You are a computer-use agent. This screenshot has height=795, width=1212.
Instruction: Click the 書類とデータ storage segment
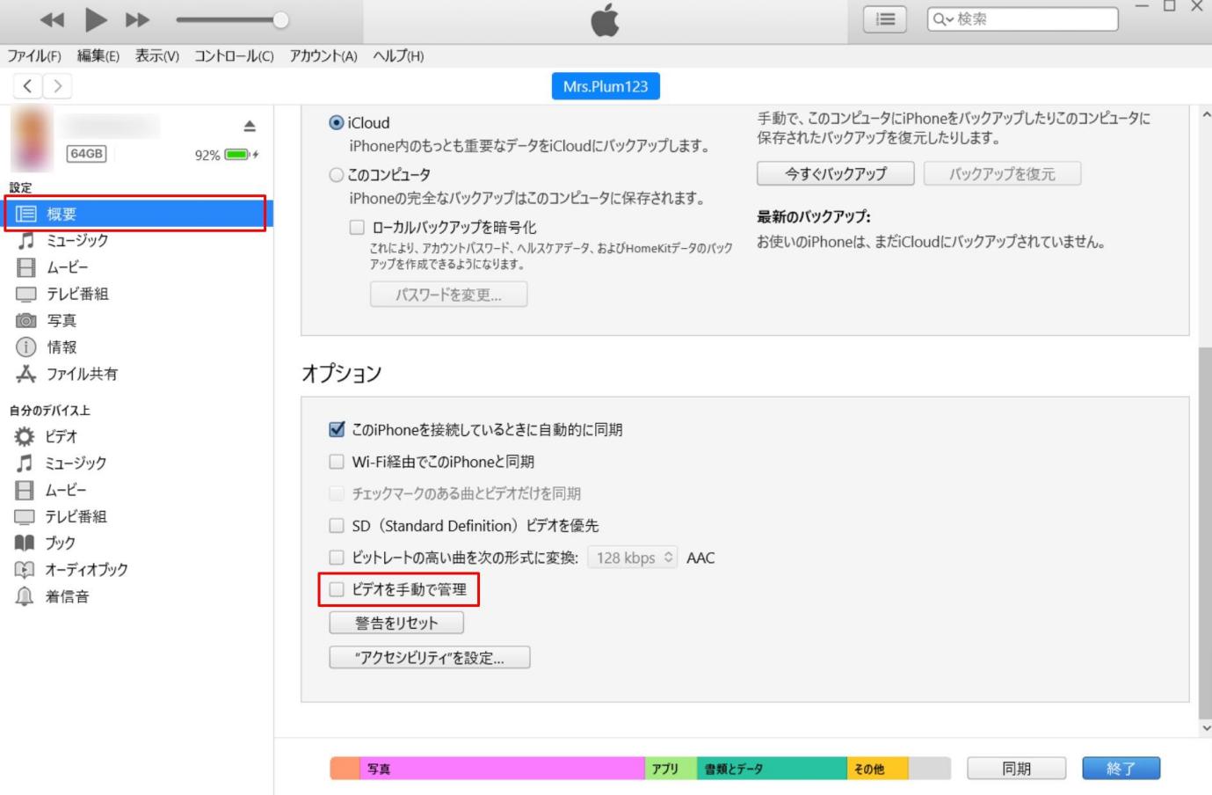click(772, 769)
